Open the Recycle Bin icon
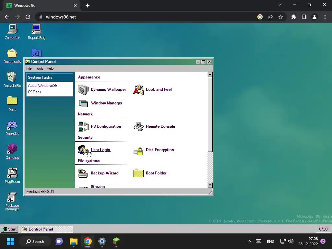 pyautogui.click(x=12, y=80)
